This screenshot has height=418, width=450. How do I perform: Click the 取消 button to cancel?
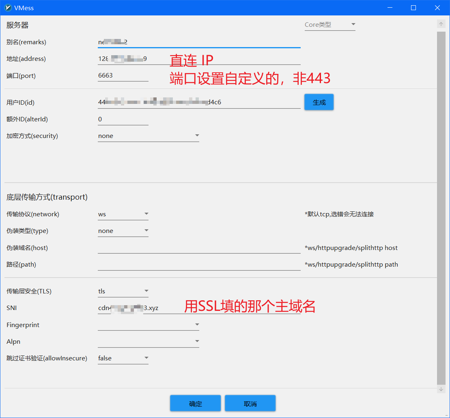click(250, 403)
